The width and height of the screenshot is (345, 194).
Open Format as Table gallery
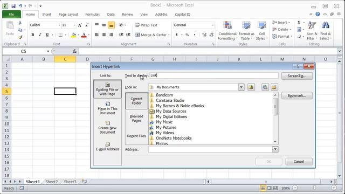tap(246, 31)
